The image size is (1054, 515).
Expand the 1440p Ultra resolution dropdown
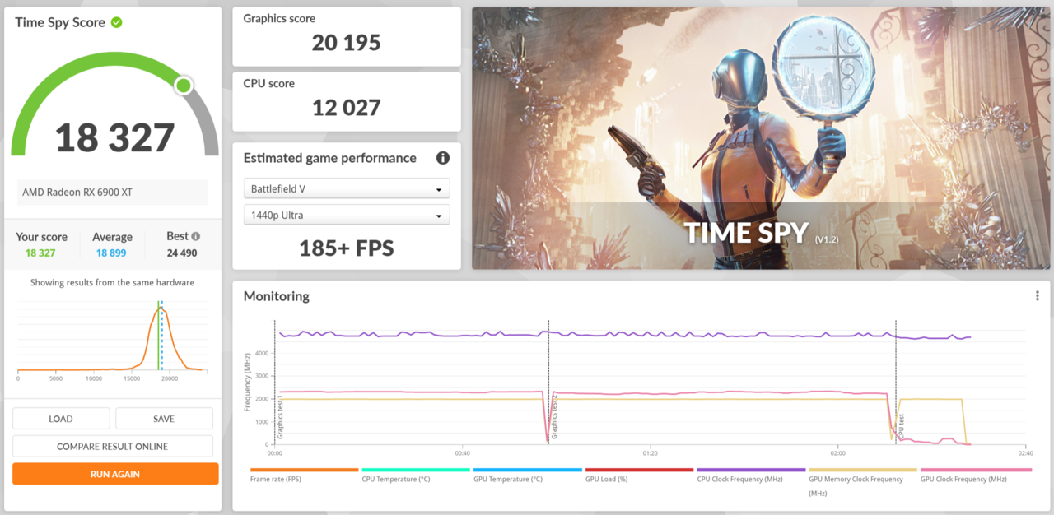pos(347,216)
